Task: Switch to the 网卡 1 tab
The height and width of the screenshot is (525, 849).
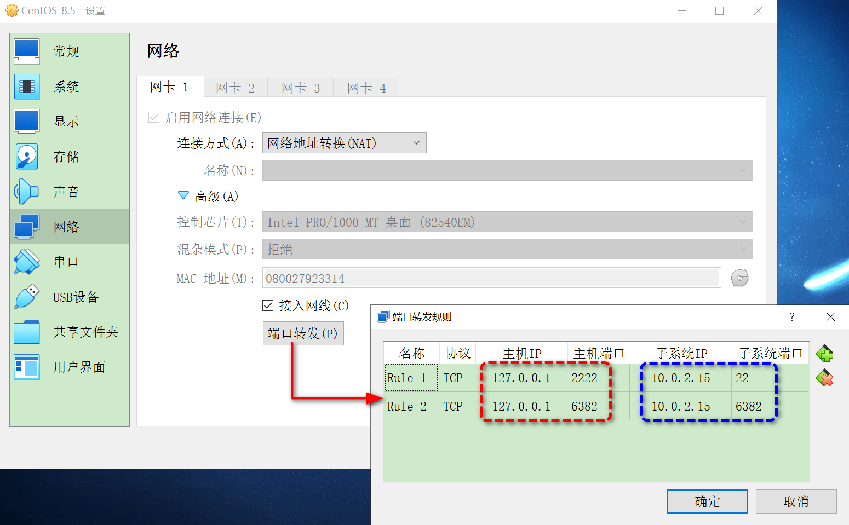Action: (170, 87)
